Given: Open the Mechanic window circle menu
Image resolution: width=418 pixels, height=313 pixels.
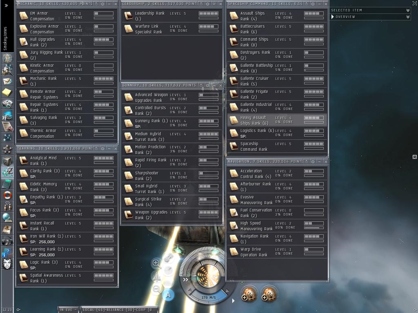Looking at the screenshot, I should 102,4.
